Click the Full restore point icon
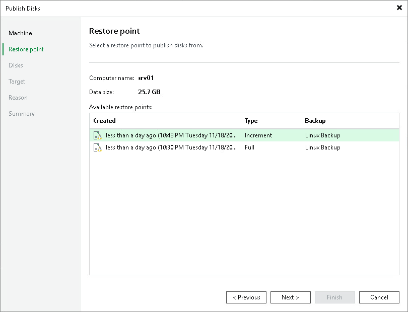Viewport: 408px width, 312px height. point(98,147)
